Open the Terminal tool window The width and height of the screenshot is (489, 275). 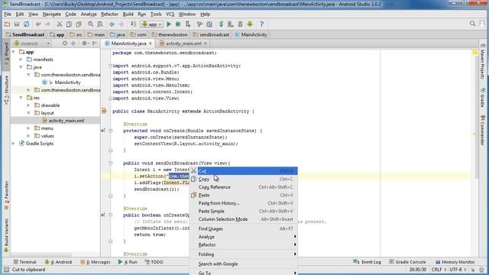click(25, 262)
